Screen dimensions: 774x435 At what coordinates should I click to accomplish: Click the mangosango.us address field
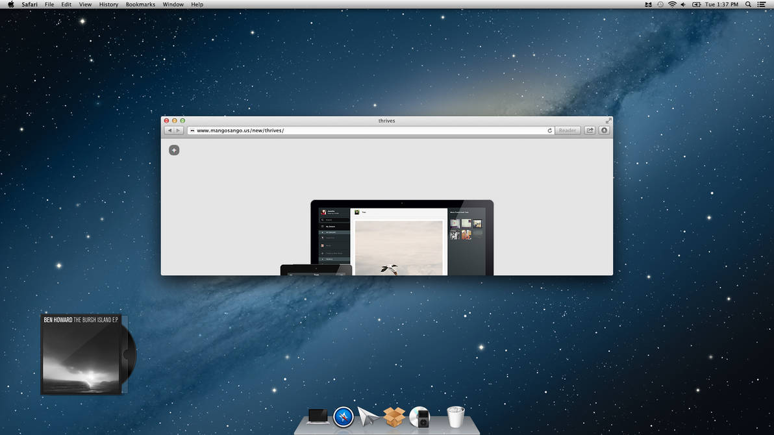click(371, 130)
